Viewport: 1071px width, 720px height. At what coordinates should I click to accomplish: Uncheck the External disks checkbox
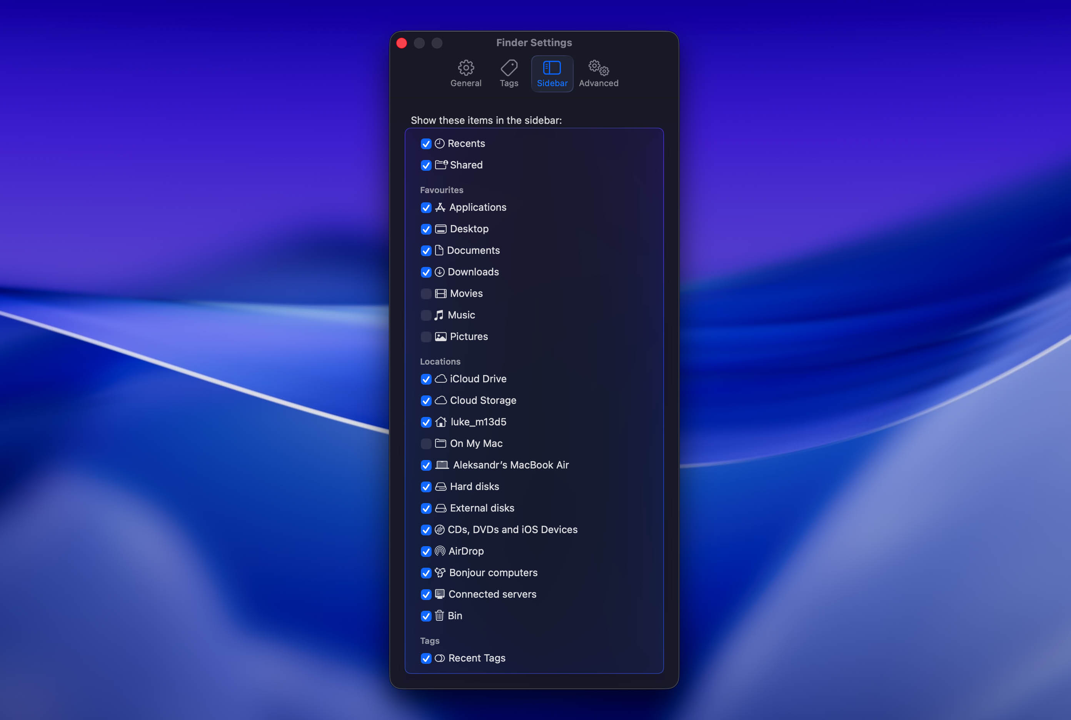426,509
